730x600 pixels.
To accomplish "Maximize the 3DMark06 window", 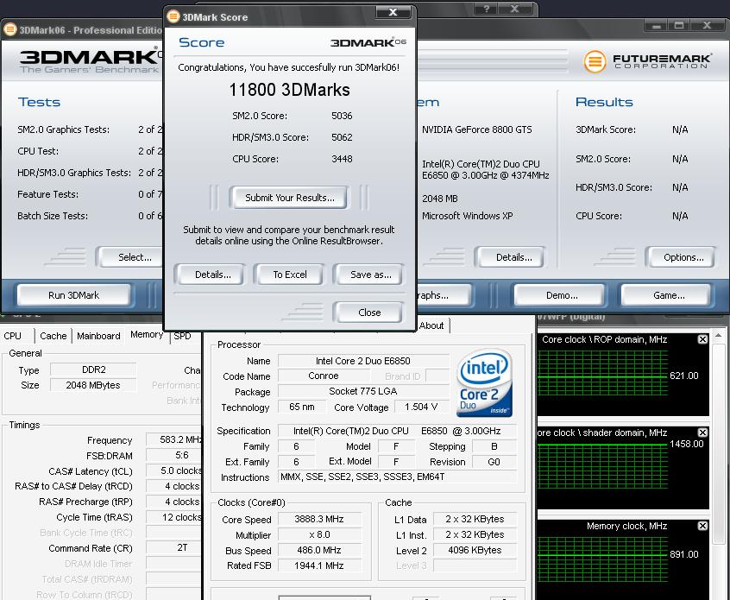I will point(679,26).
